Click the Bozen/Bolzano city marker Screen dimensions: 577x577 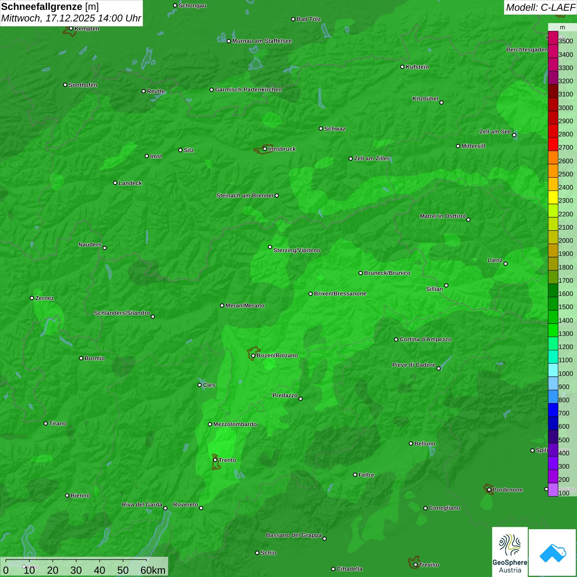click(253, 356)
